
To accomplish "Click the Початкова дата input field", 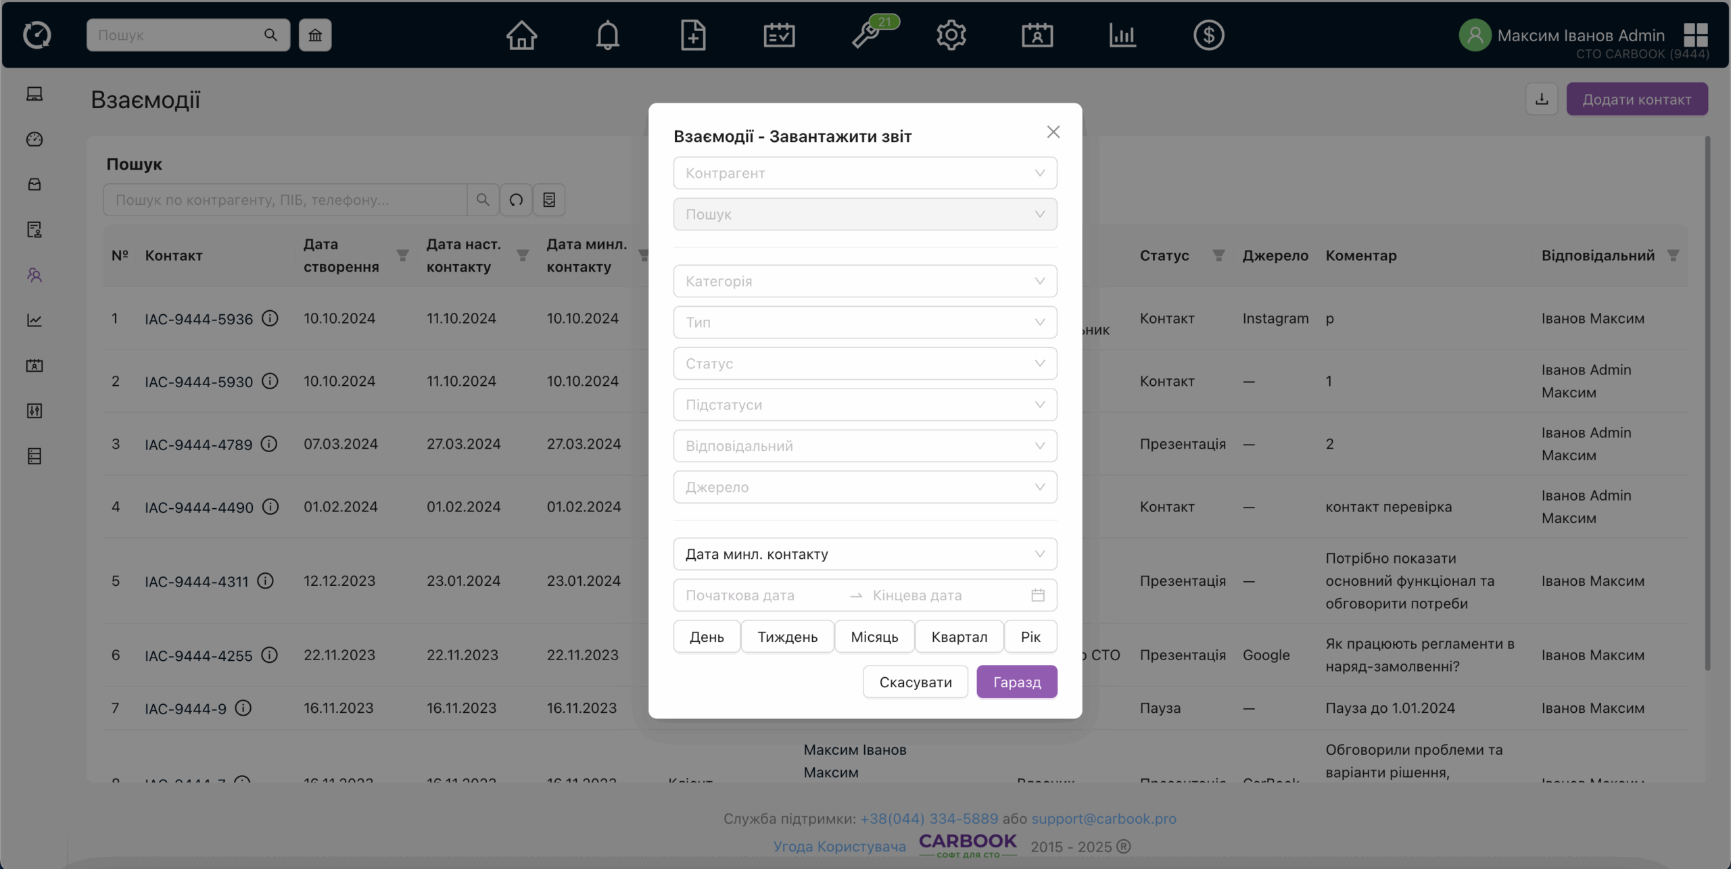I will coord(757,595).
